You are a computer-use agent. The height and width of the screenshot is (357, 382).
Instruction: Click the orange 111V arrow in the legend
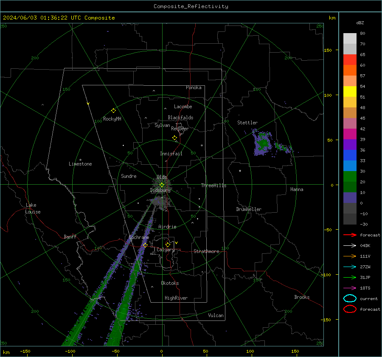(x=350, y=256)
